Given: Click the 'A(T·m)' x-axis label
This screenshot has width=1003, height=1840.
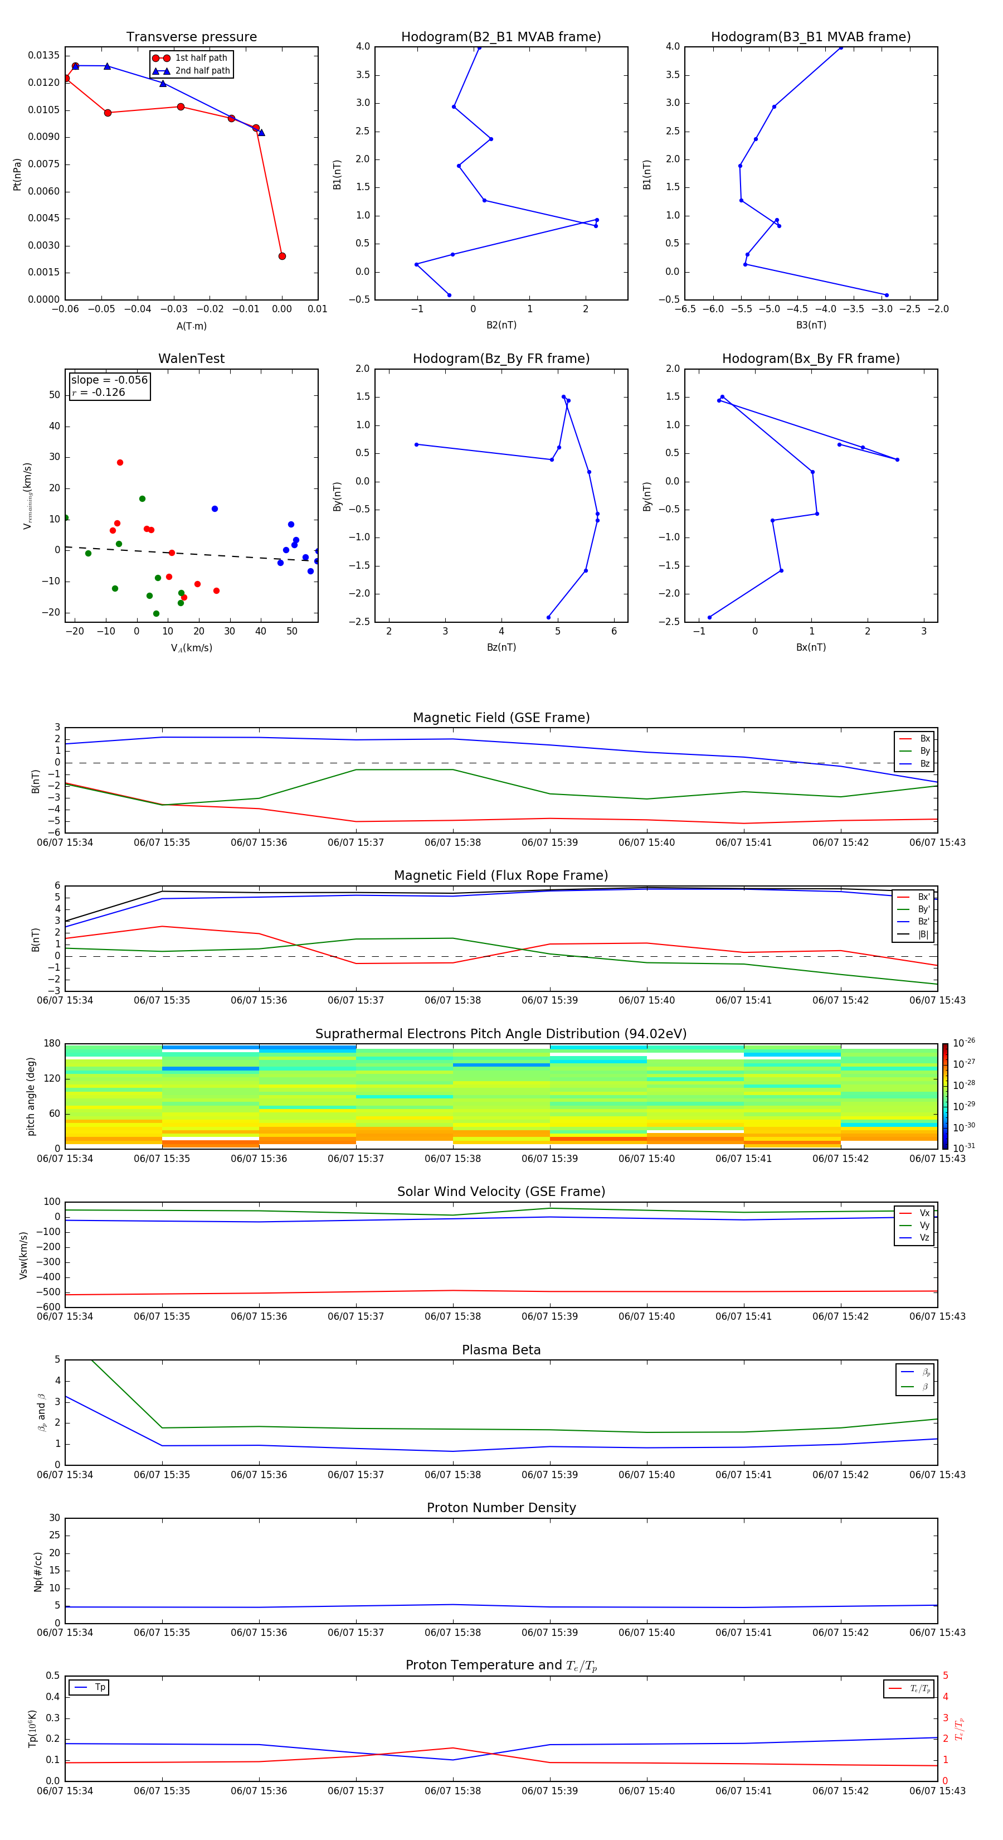Looking at the screenshot, I should tap(191, 326).
